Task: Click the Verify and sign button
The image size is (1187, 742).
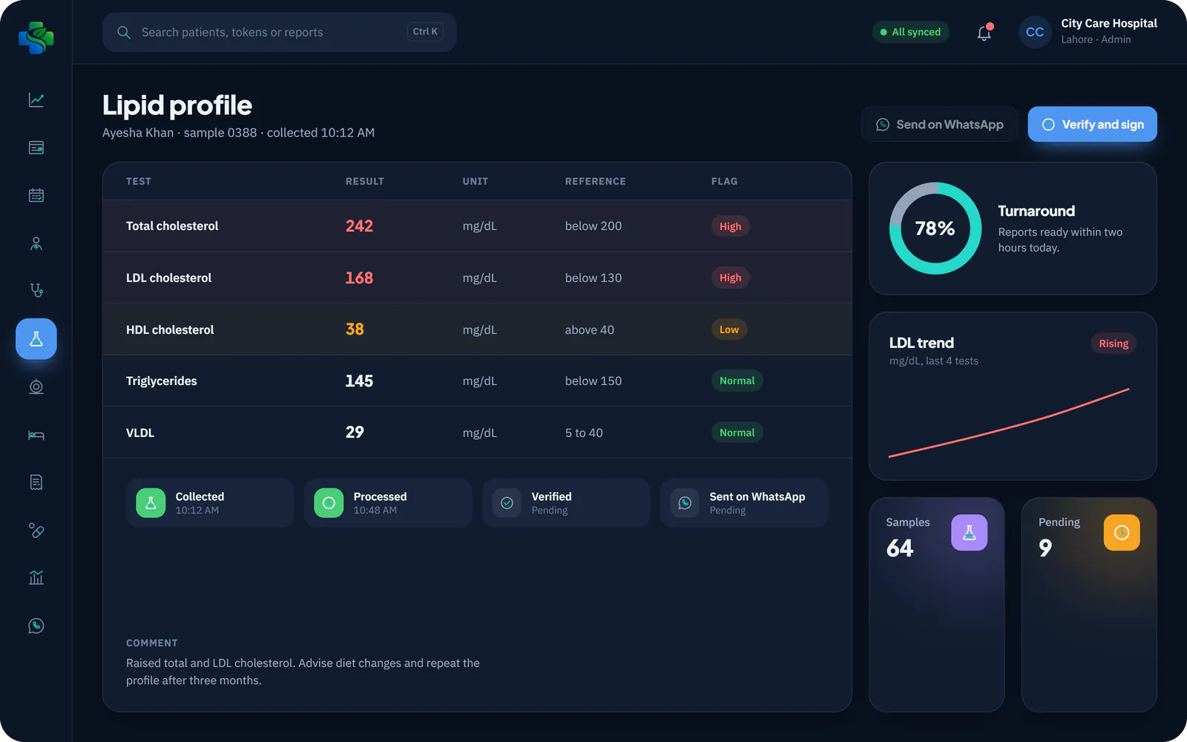Action: (x=1092, y=125)
